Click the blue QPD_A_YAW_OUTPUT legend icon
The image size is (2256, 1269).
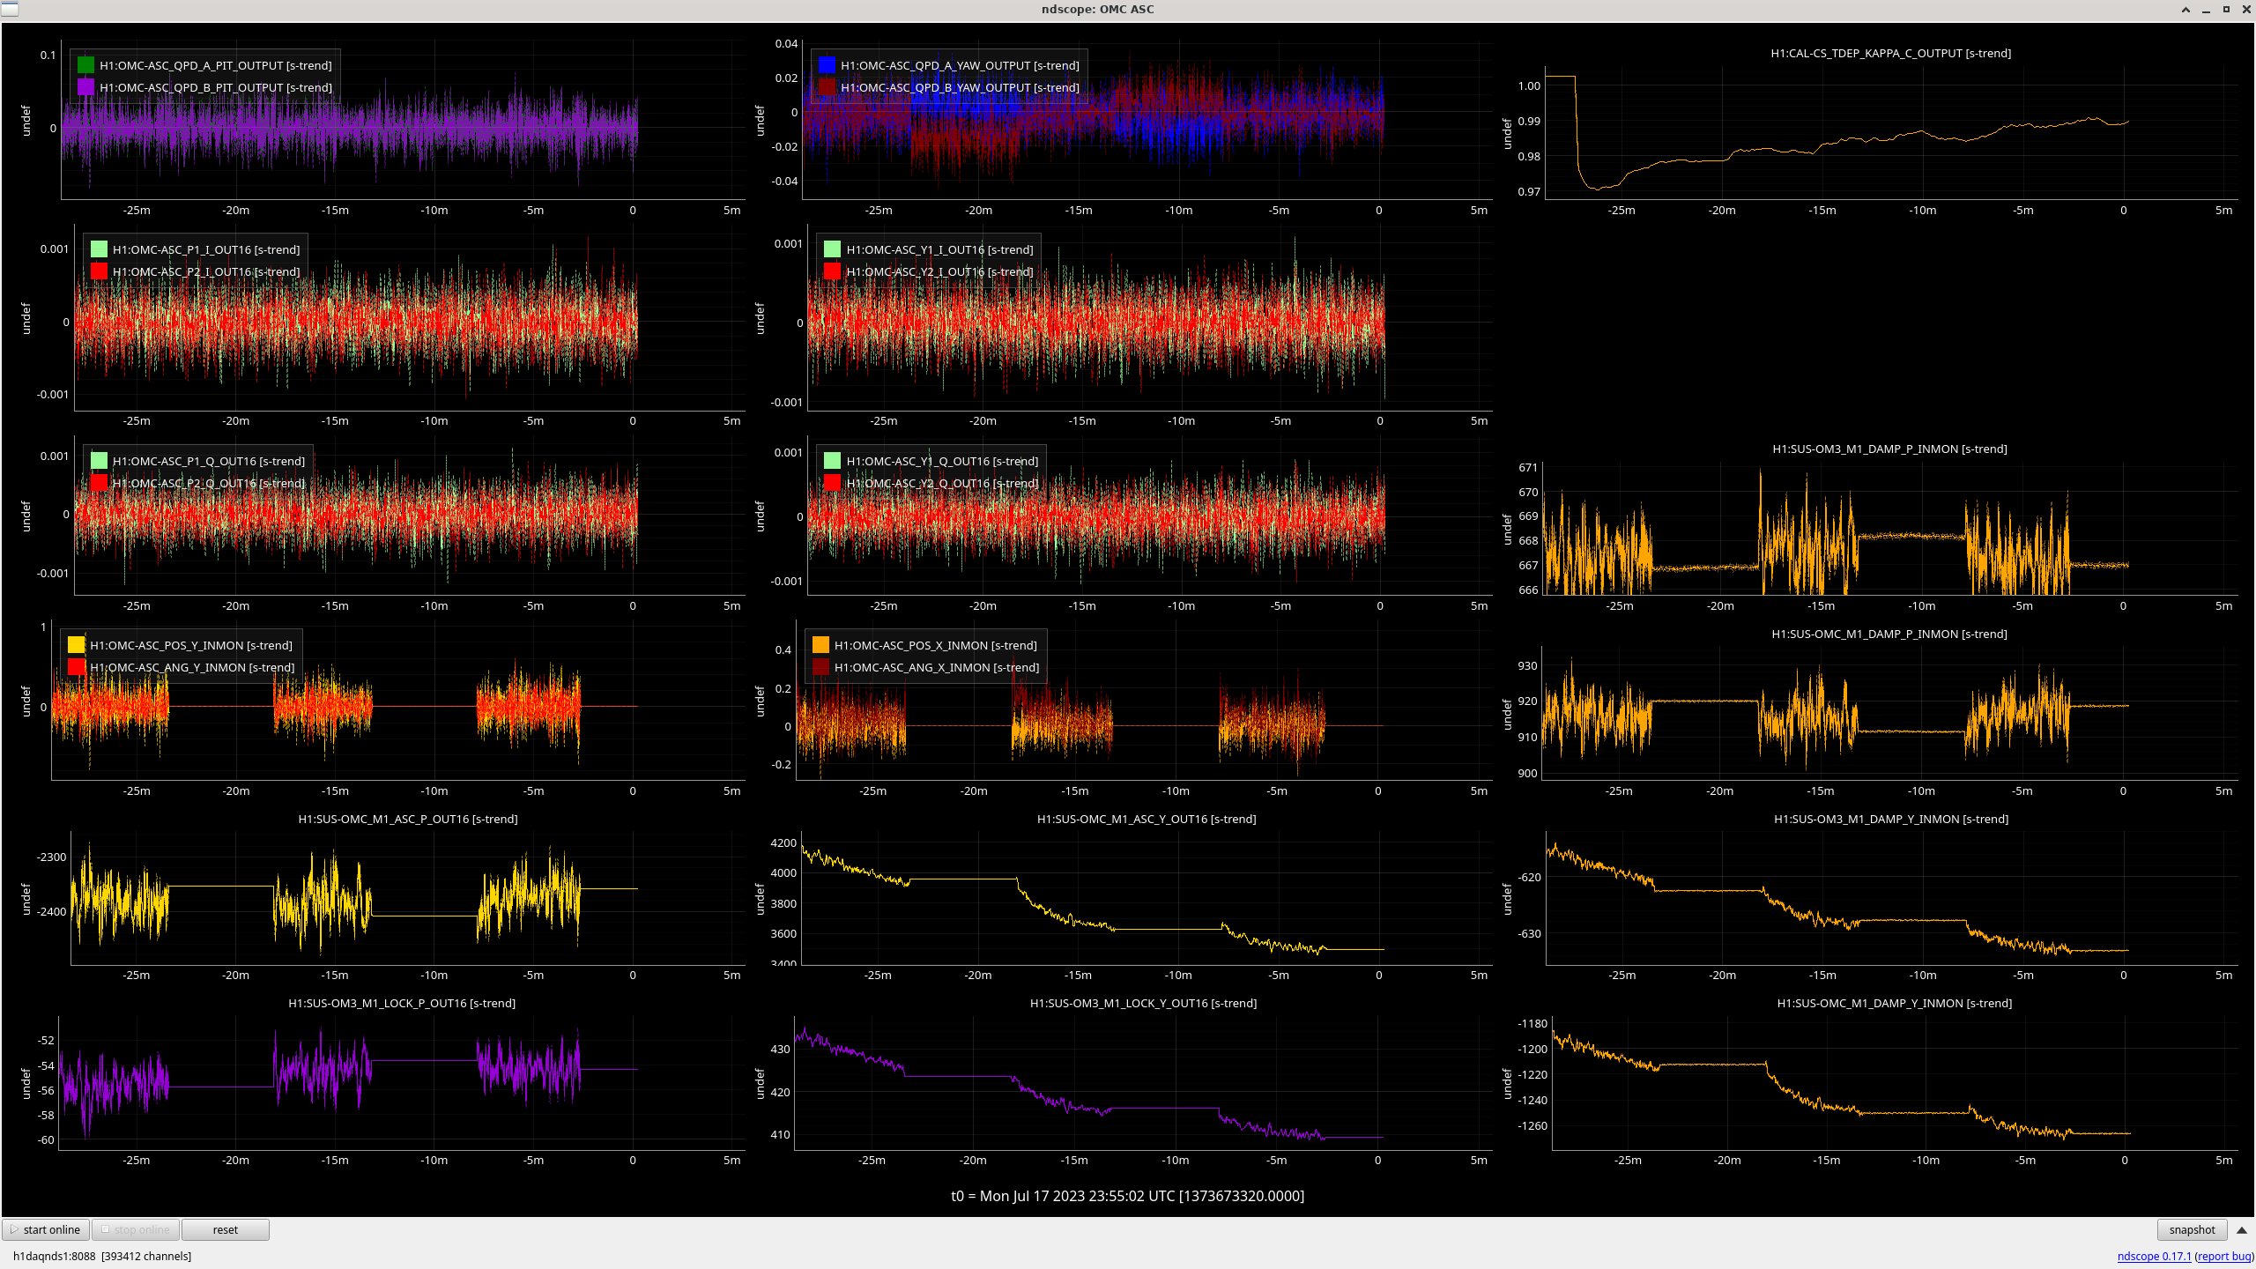[x=827, y=65]
